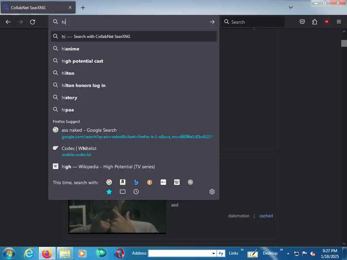This screenshot has height=260, width=347.
Task: Search this time with Bing icon
Action: coord(136,182)
